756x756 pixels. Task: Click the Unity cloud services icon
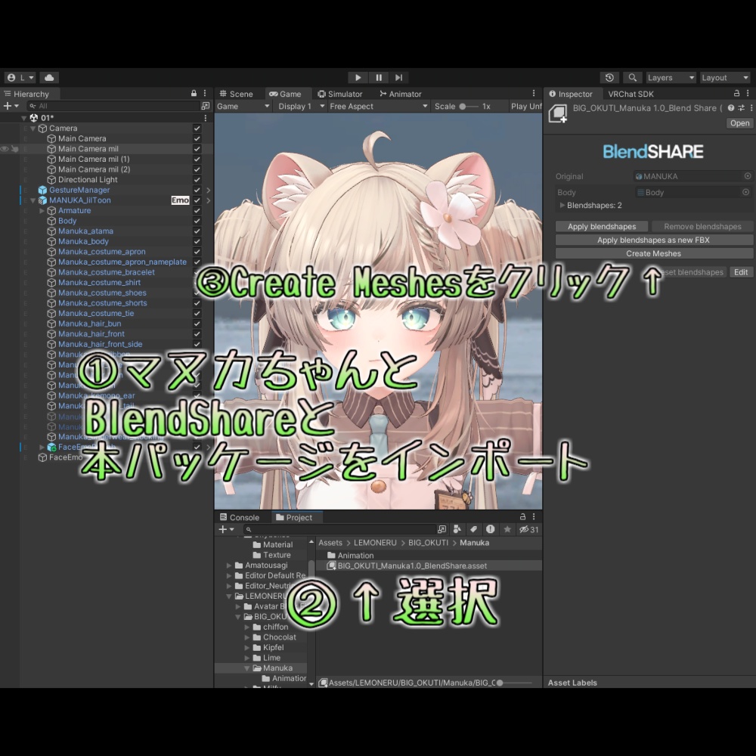pos(48,77)
